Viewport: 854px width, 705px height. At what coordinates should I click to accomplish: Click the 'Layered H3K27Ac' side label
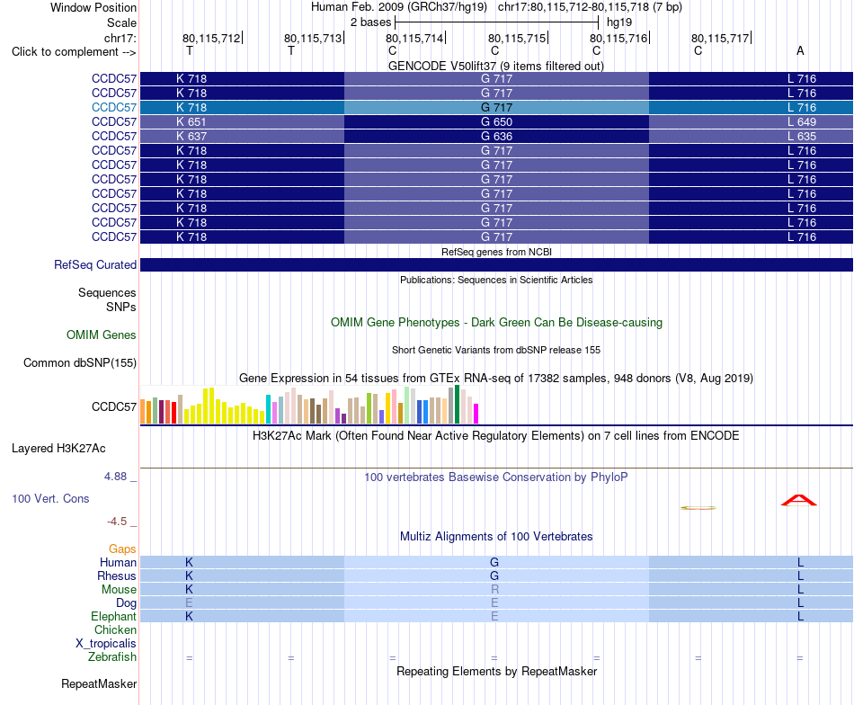click(58, 449)
